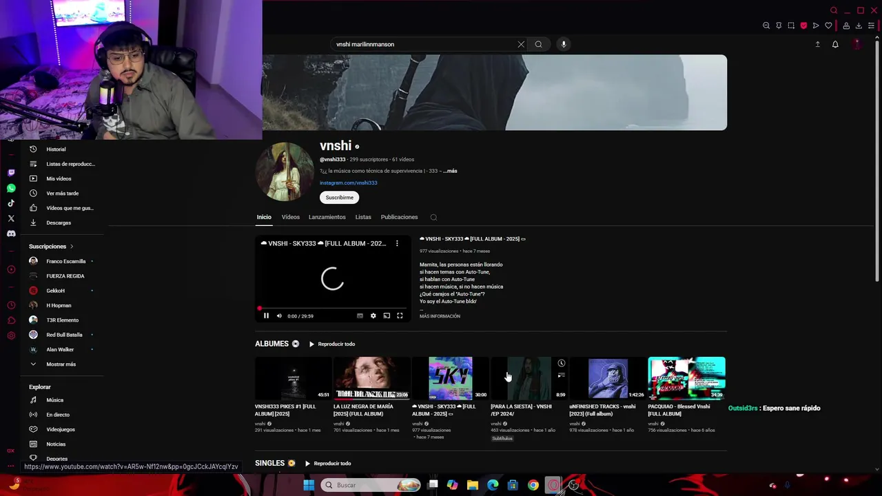Click the Suscribirme button
The width and height of the screenshot is (882, 496).
[x=339, y=198]
